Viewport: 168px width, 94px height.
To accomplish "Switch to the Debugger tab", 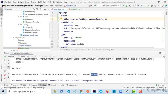I will coord(11,57).
